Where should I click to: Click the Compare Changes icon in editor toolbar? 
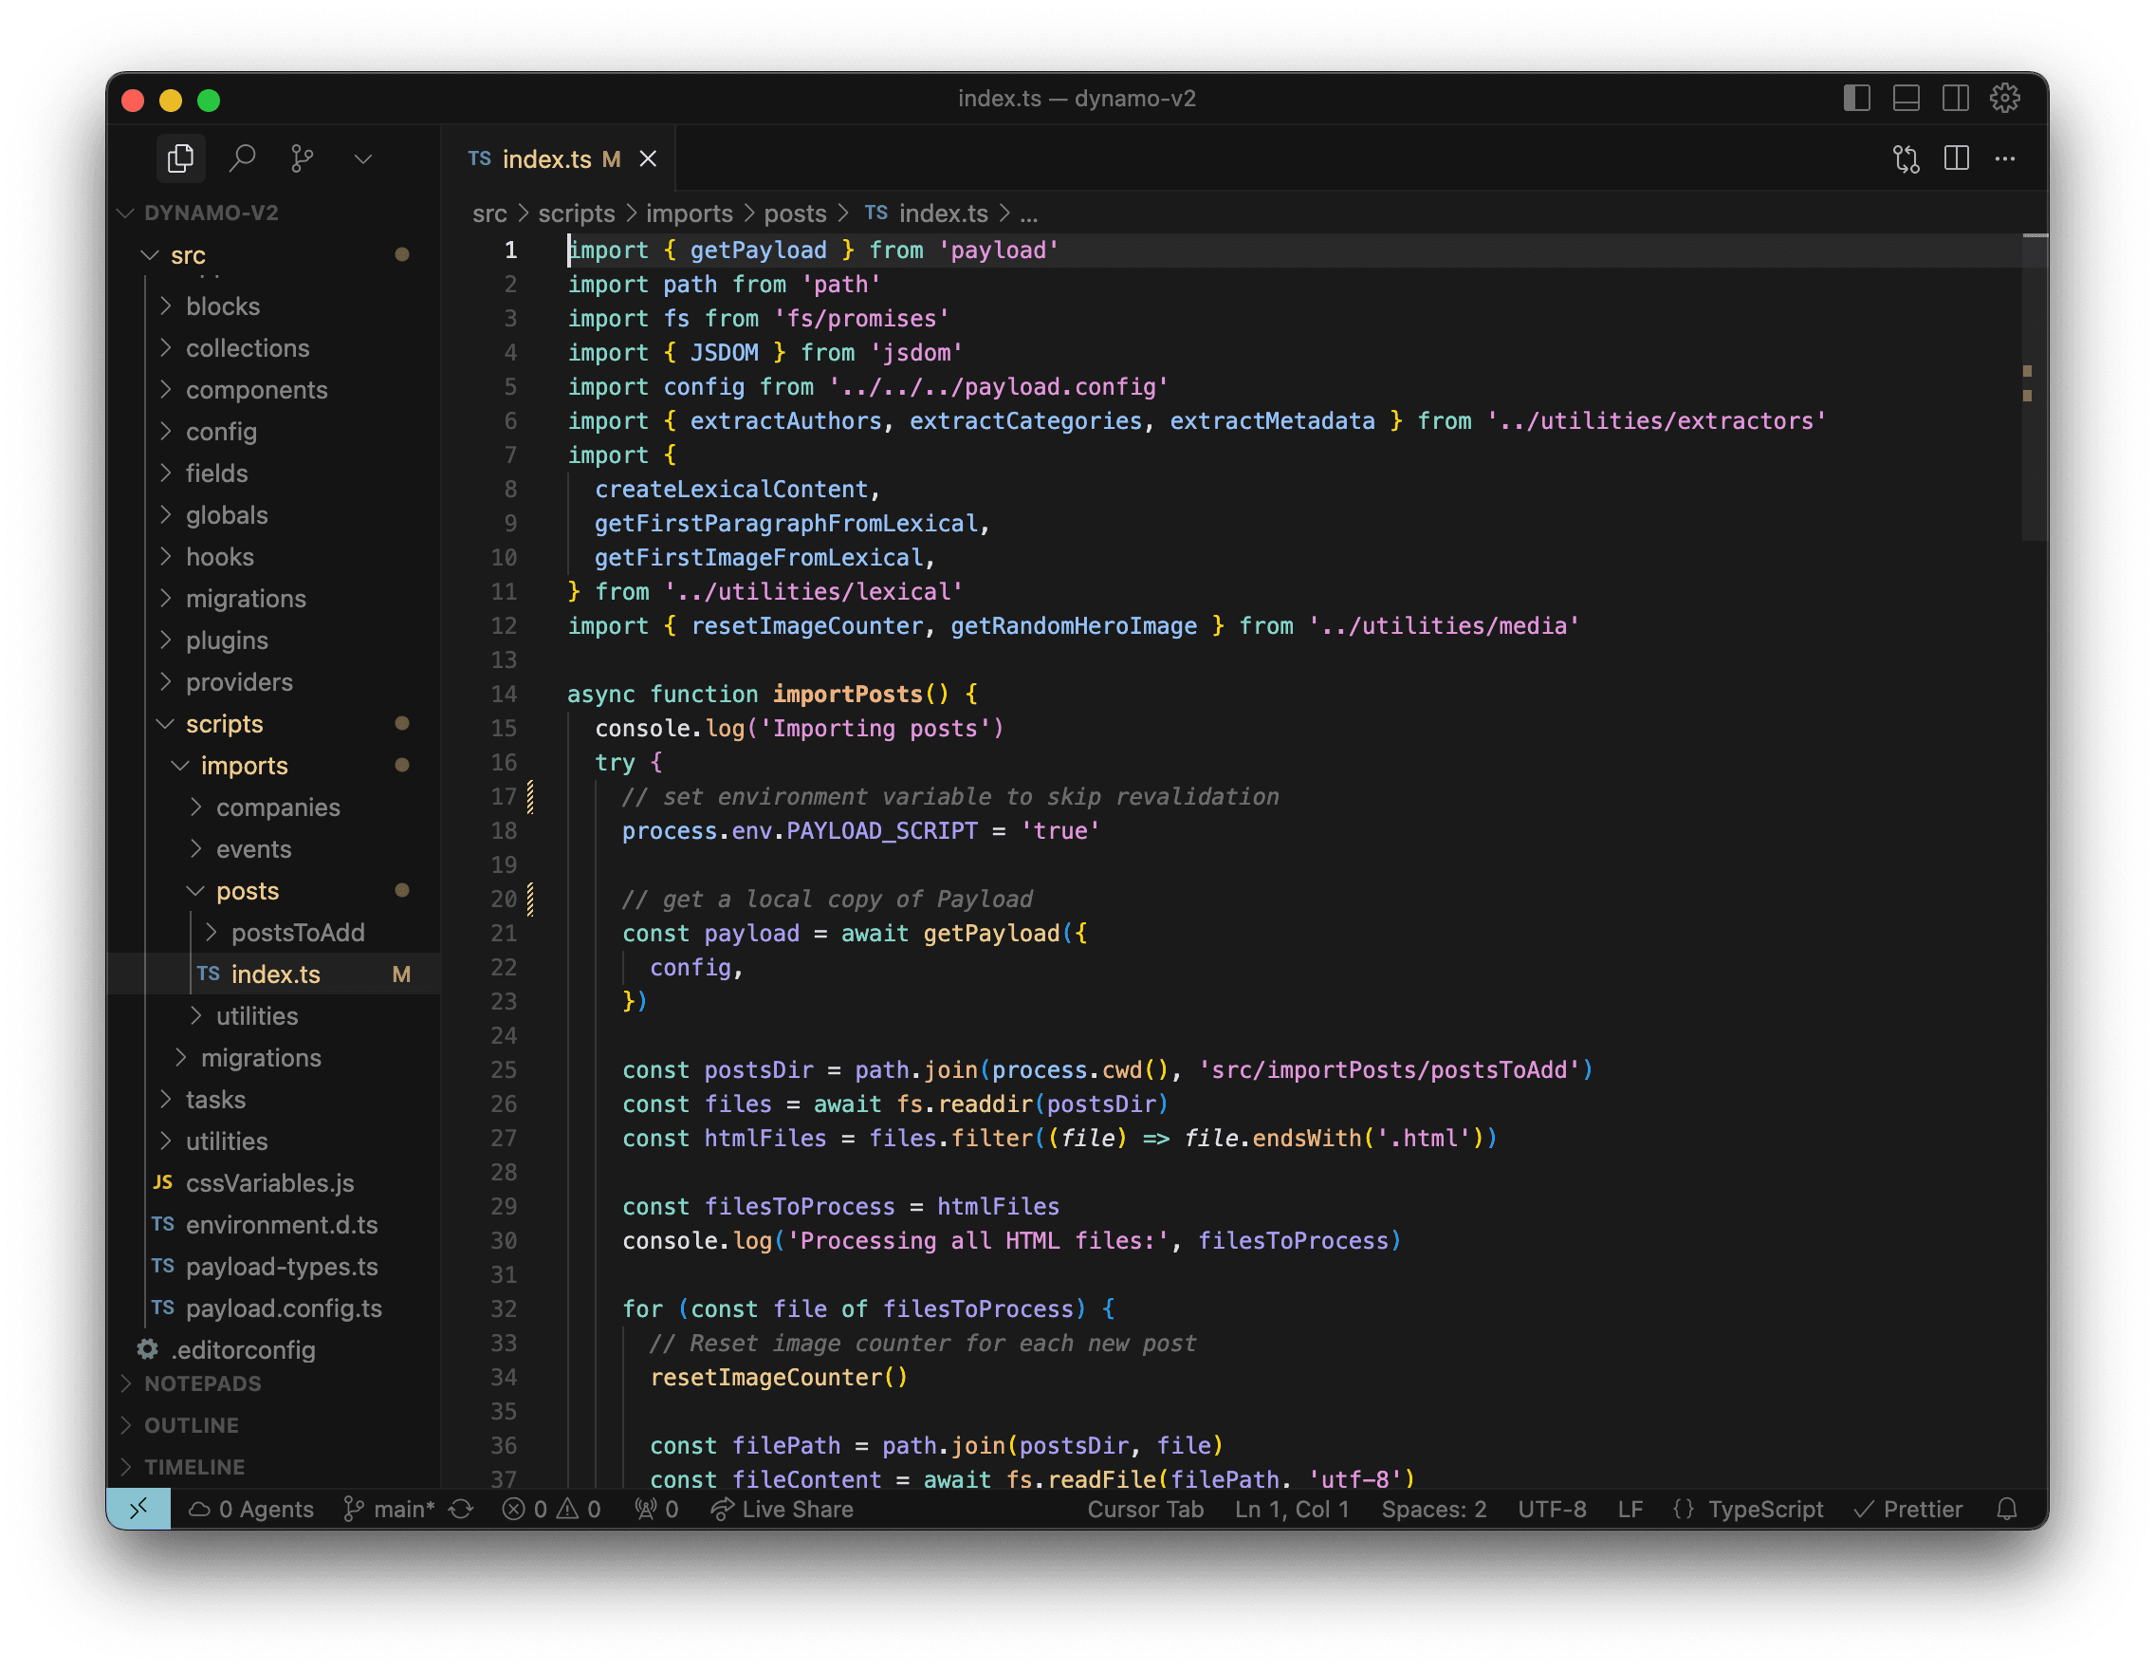point(1906,158)
